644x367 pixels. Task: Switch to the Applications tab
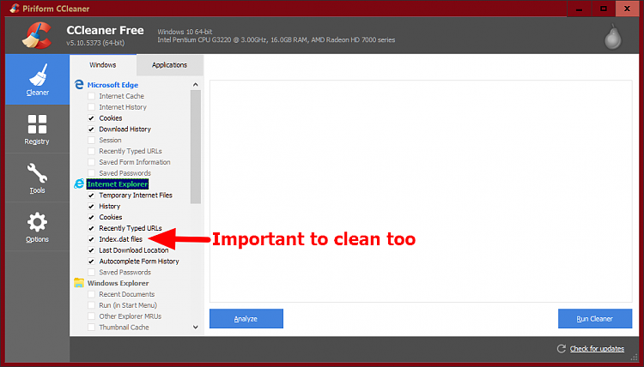click(x=170, y=65)
